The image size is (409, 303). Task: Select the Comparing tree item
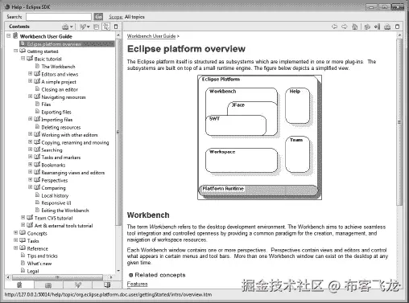(x=53, y=188)
